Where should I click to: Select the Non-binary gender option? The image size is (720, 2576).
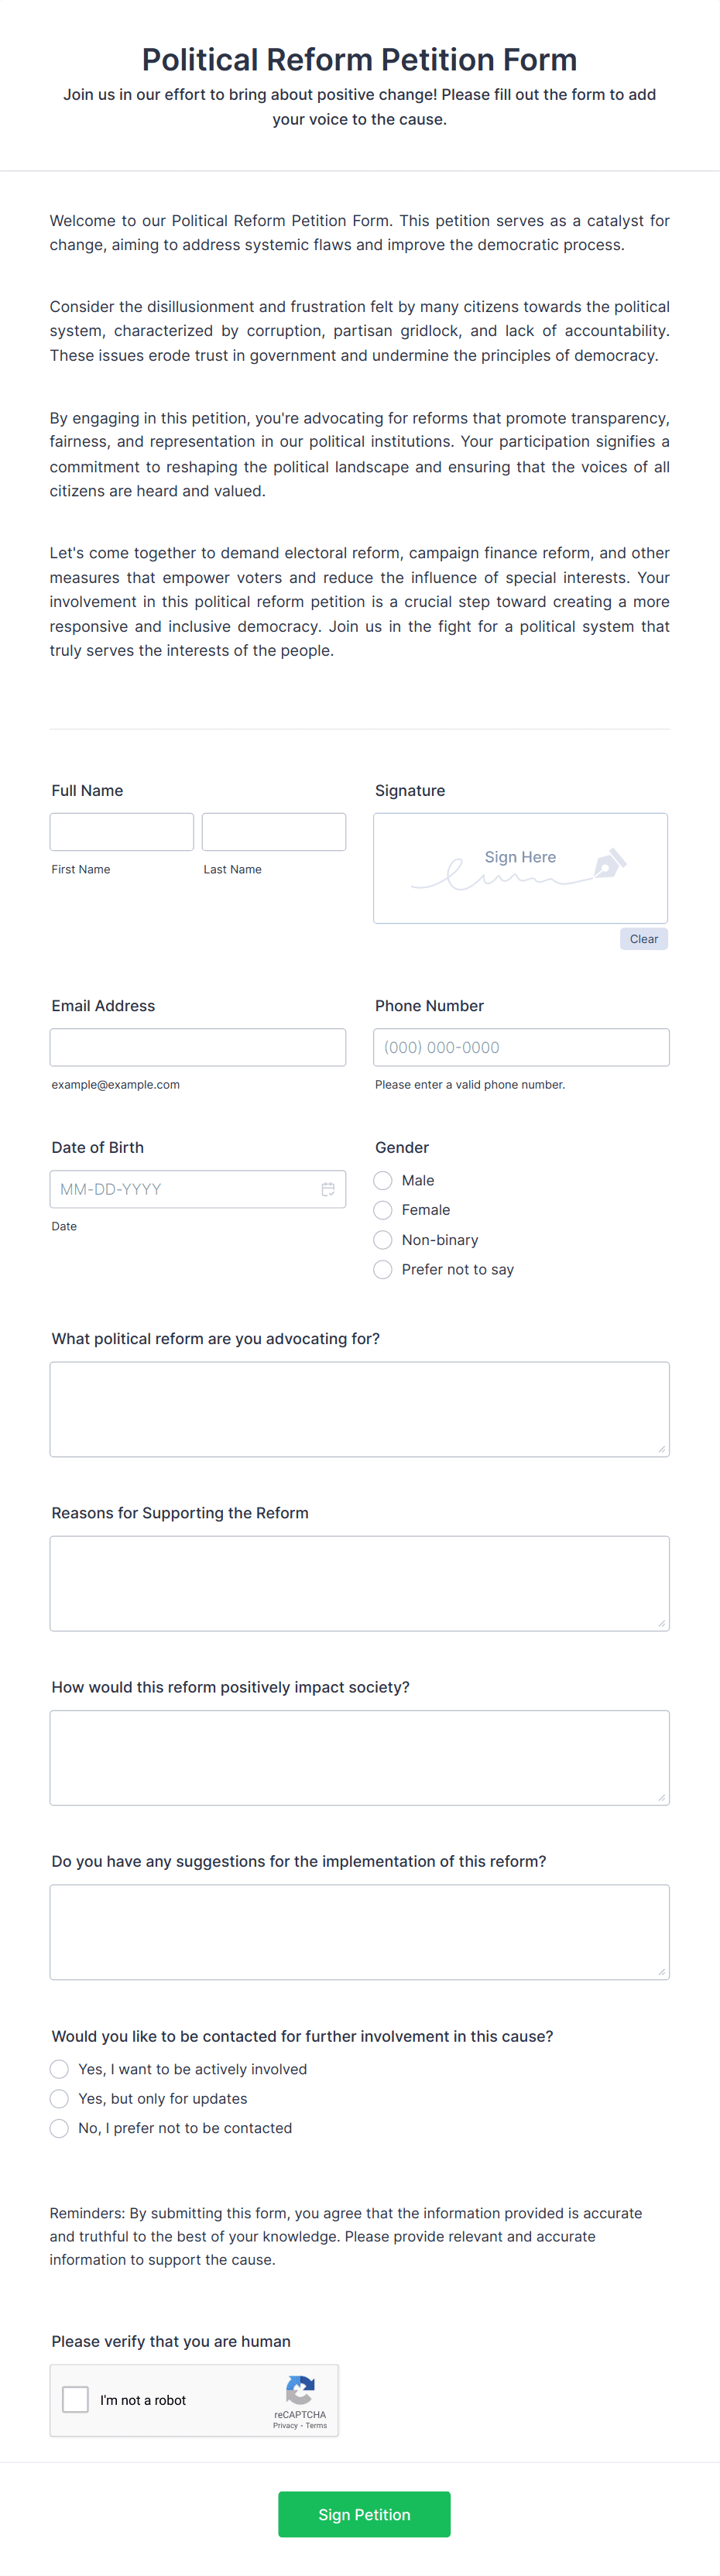(x=382, y=1240)
